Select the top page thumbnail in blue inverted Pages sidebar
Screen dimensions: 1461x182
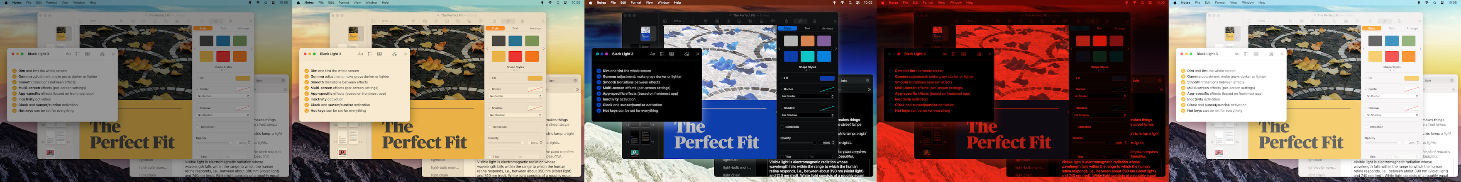pyautogui.click(x=645, y=34)
